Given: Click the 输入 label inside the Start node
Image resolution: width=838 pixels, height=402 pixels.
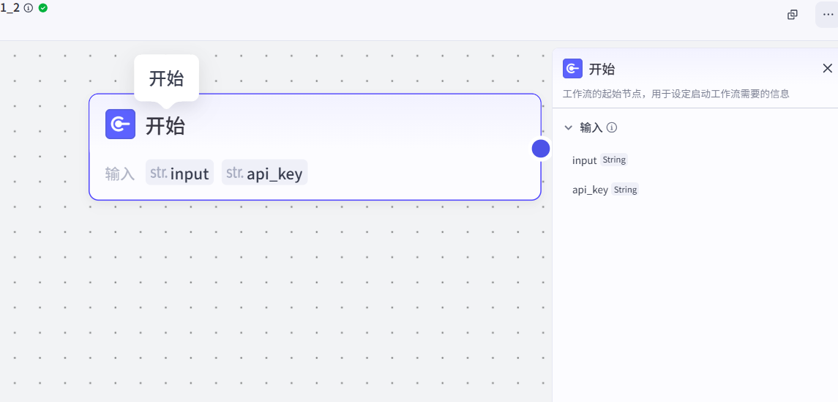Looking at the screenshot, I should [120, 174].
